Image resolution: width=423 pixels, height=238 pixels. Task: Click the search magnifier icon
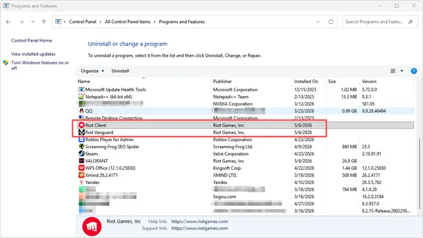coord(411,22)
